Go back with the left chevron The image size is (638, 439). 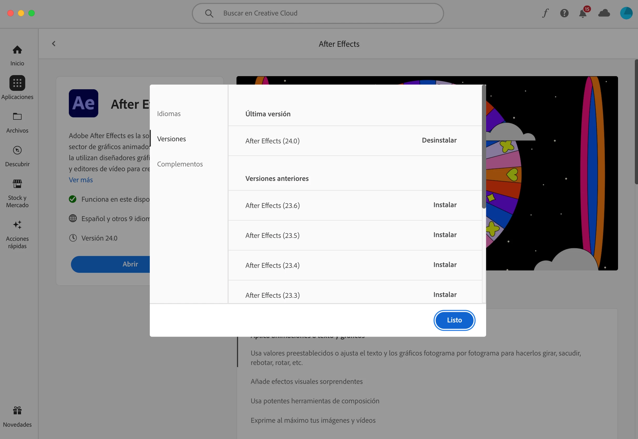pyautogui.click(x=54, y=44)
